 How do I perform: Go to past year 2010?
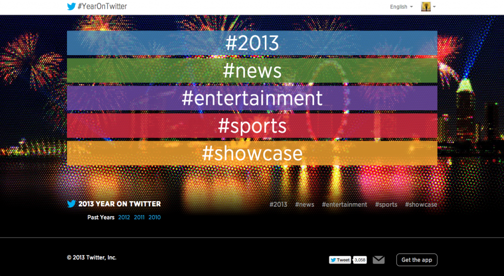point(154,217)
